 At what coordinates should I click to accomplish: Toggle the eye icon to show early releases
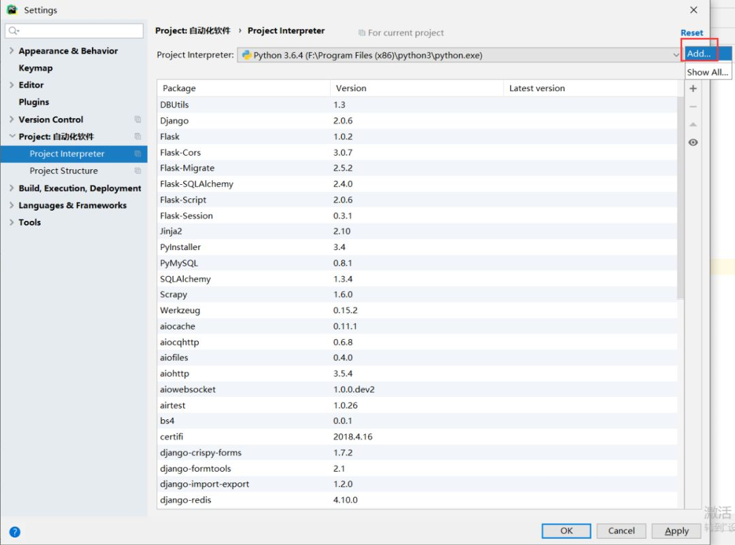693,142
